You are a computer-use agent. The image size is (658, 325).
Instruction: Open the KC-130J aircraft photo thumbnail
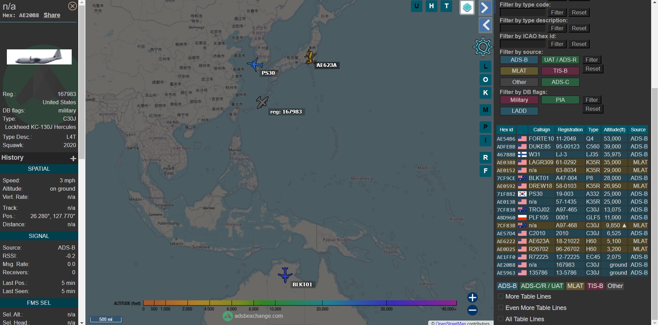tap(39, 57)
